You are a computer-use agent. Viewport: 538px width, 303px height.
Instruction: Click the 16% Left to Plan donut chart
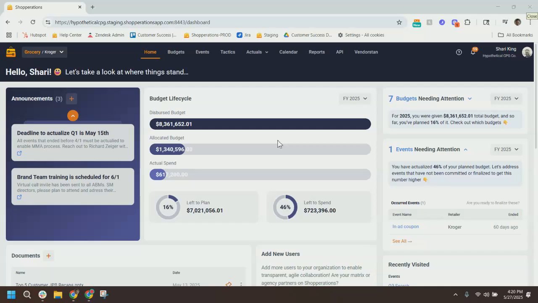click(168, 207)
